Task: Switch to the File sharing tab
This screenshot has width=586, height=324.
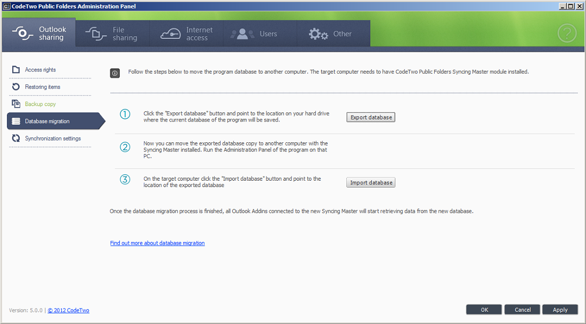Action: pos(112,34)
